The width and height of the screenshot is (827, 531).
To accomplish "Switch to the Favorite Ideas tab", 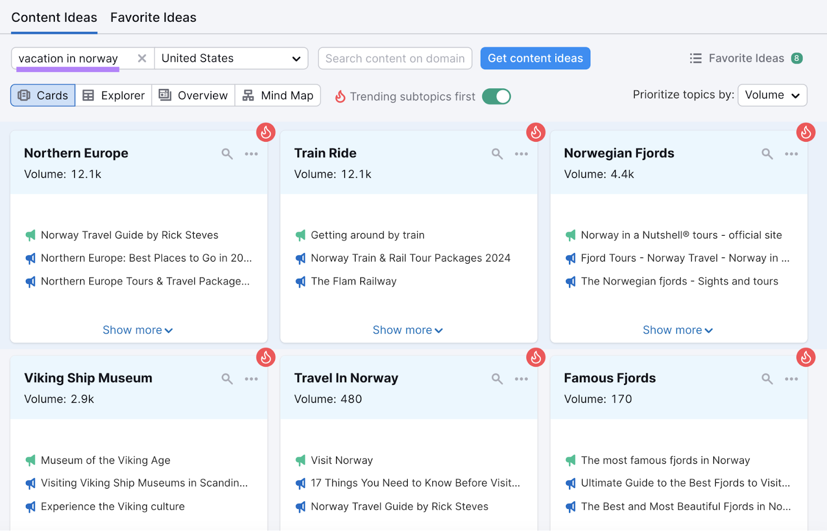I will [153, 17].
